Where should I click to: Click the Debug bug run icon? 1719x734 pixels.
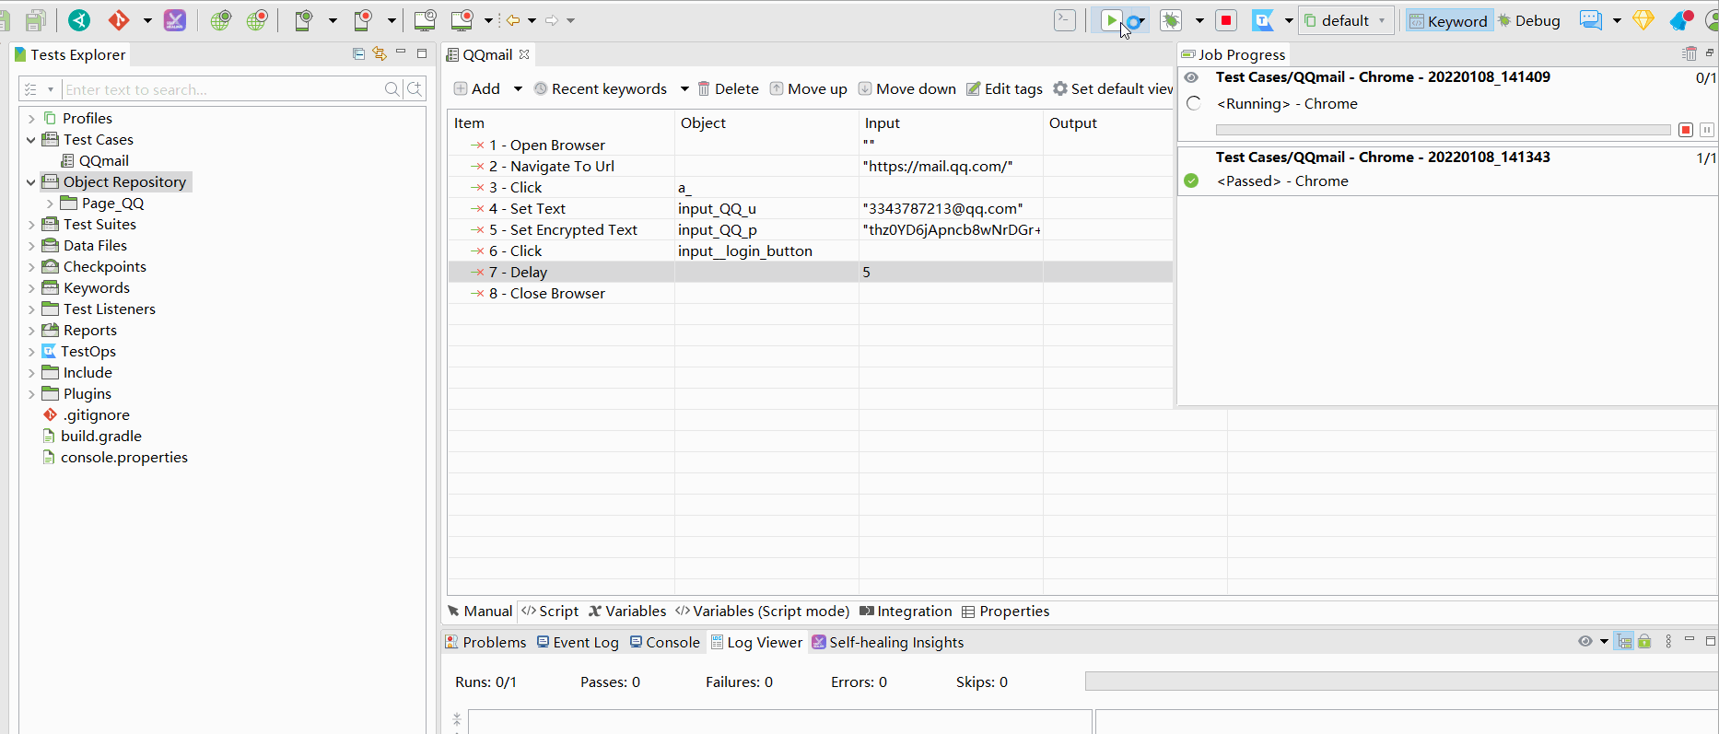pos(1171,20)
